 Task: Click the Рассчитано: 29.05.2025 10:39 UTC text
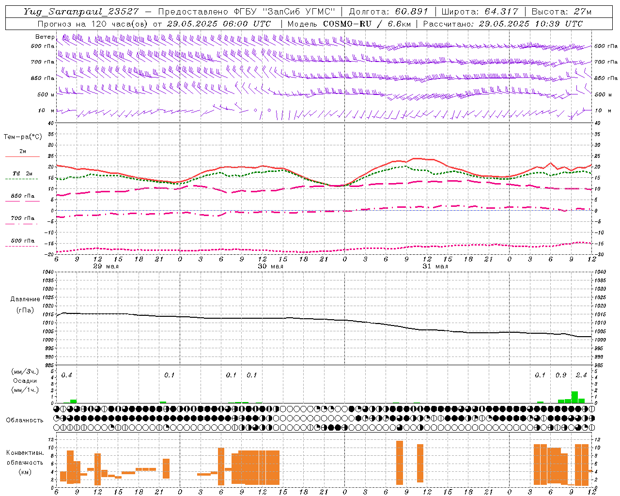[x=503, y=24]
